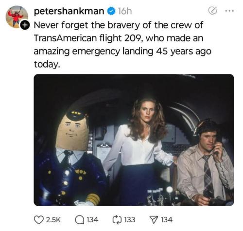This screenshot has height=231, width=243.
Task: Click the slashed circle icon beside more options
Action: [x=212, y=11]
